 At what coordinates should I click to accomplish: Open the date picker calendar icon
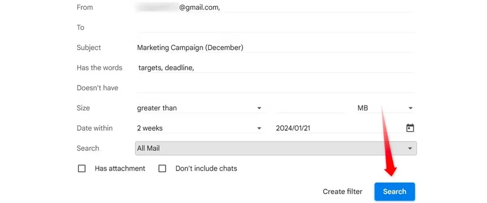click(410, 128)
